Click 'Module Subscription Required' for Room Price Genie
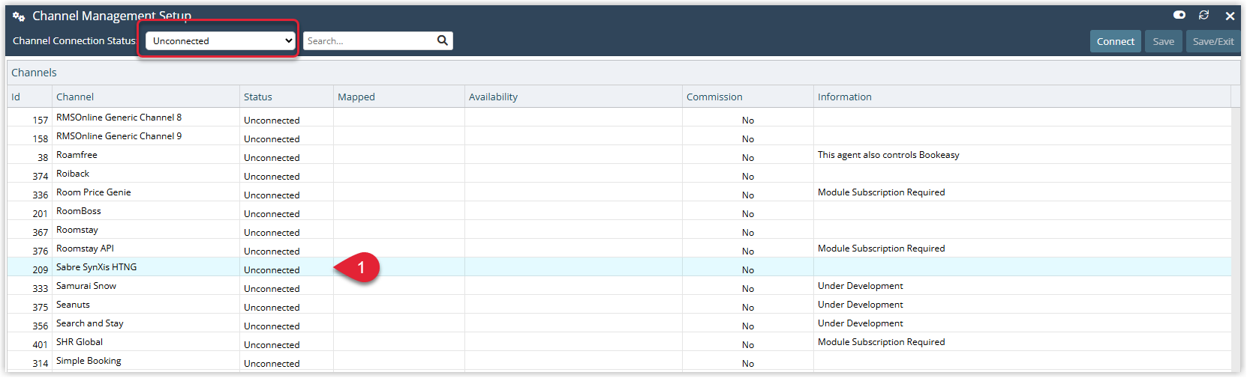Viewport: 1247px width, 378px height. tap(882, 192)
